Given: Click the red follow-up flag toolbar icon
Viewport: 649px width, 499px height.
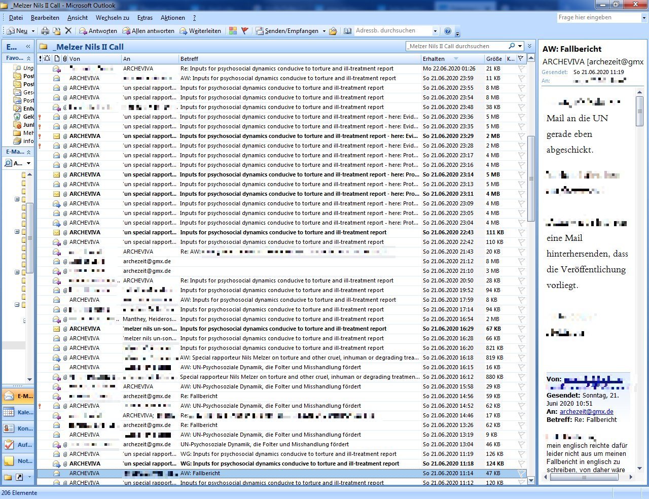Looking at the screenshot, I should coord(245,31).
